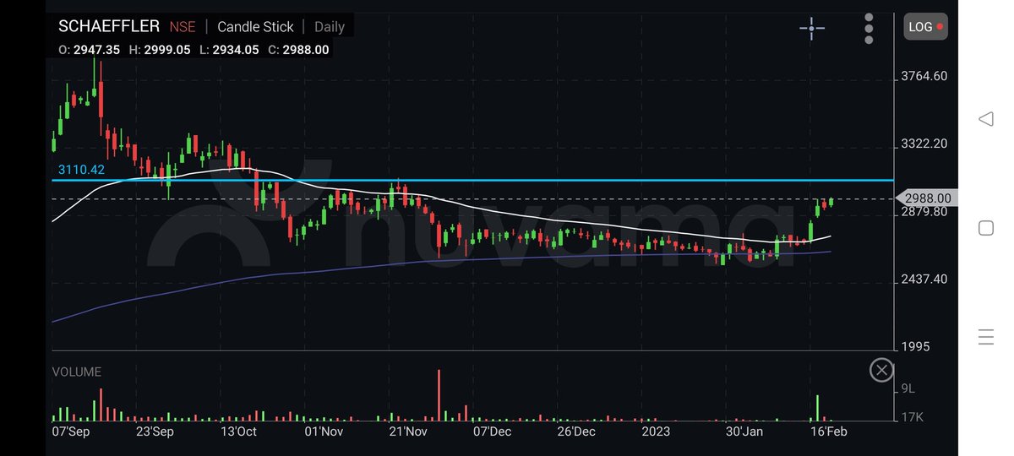Screen dimensions: 1014x456
Task: Tap the tall green volume bar near 16'Feb
Action: click(818, 408)
